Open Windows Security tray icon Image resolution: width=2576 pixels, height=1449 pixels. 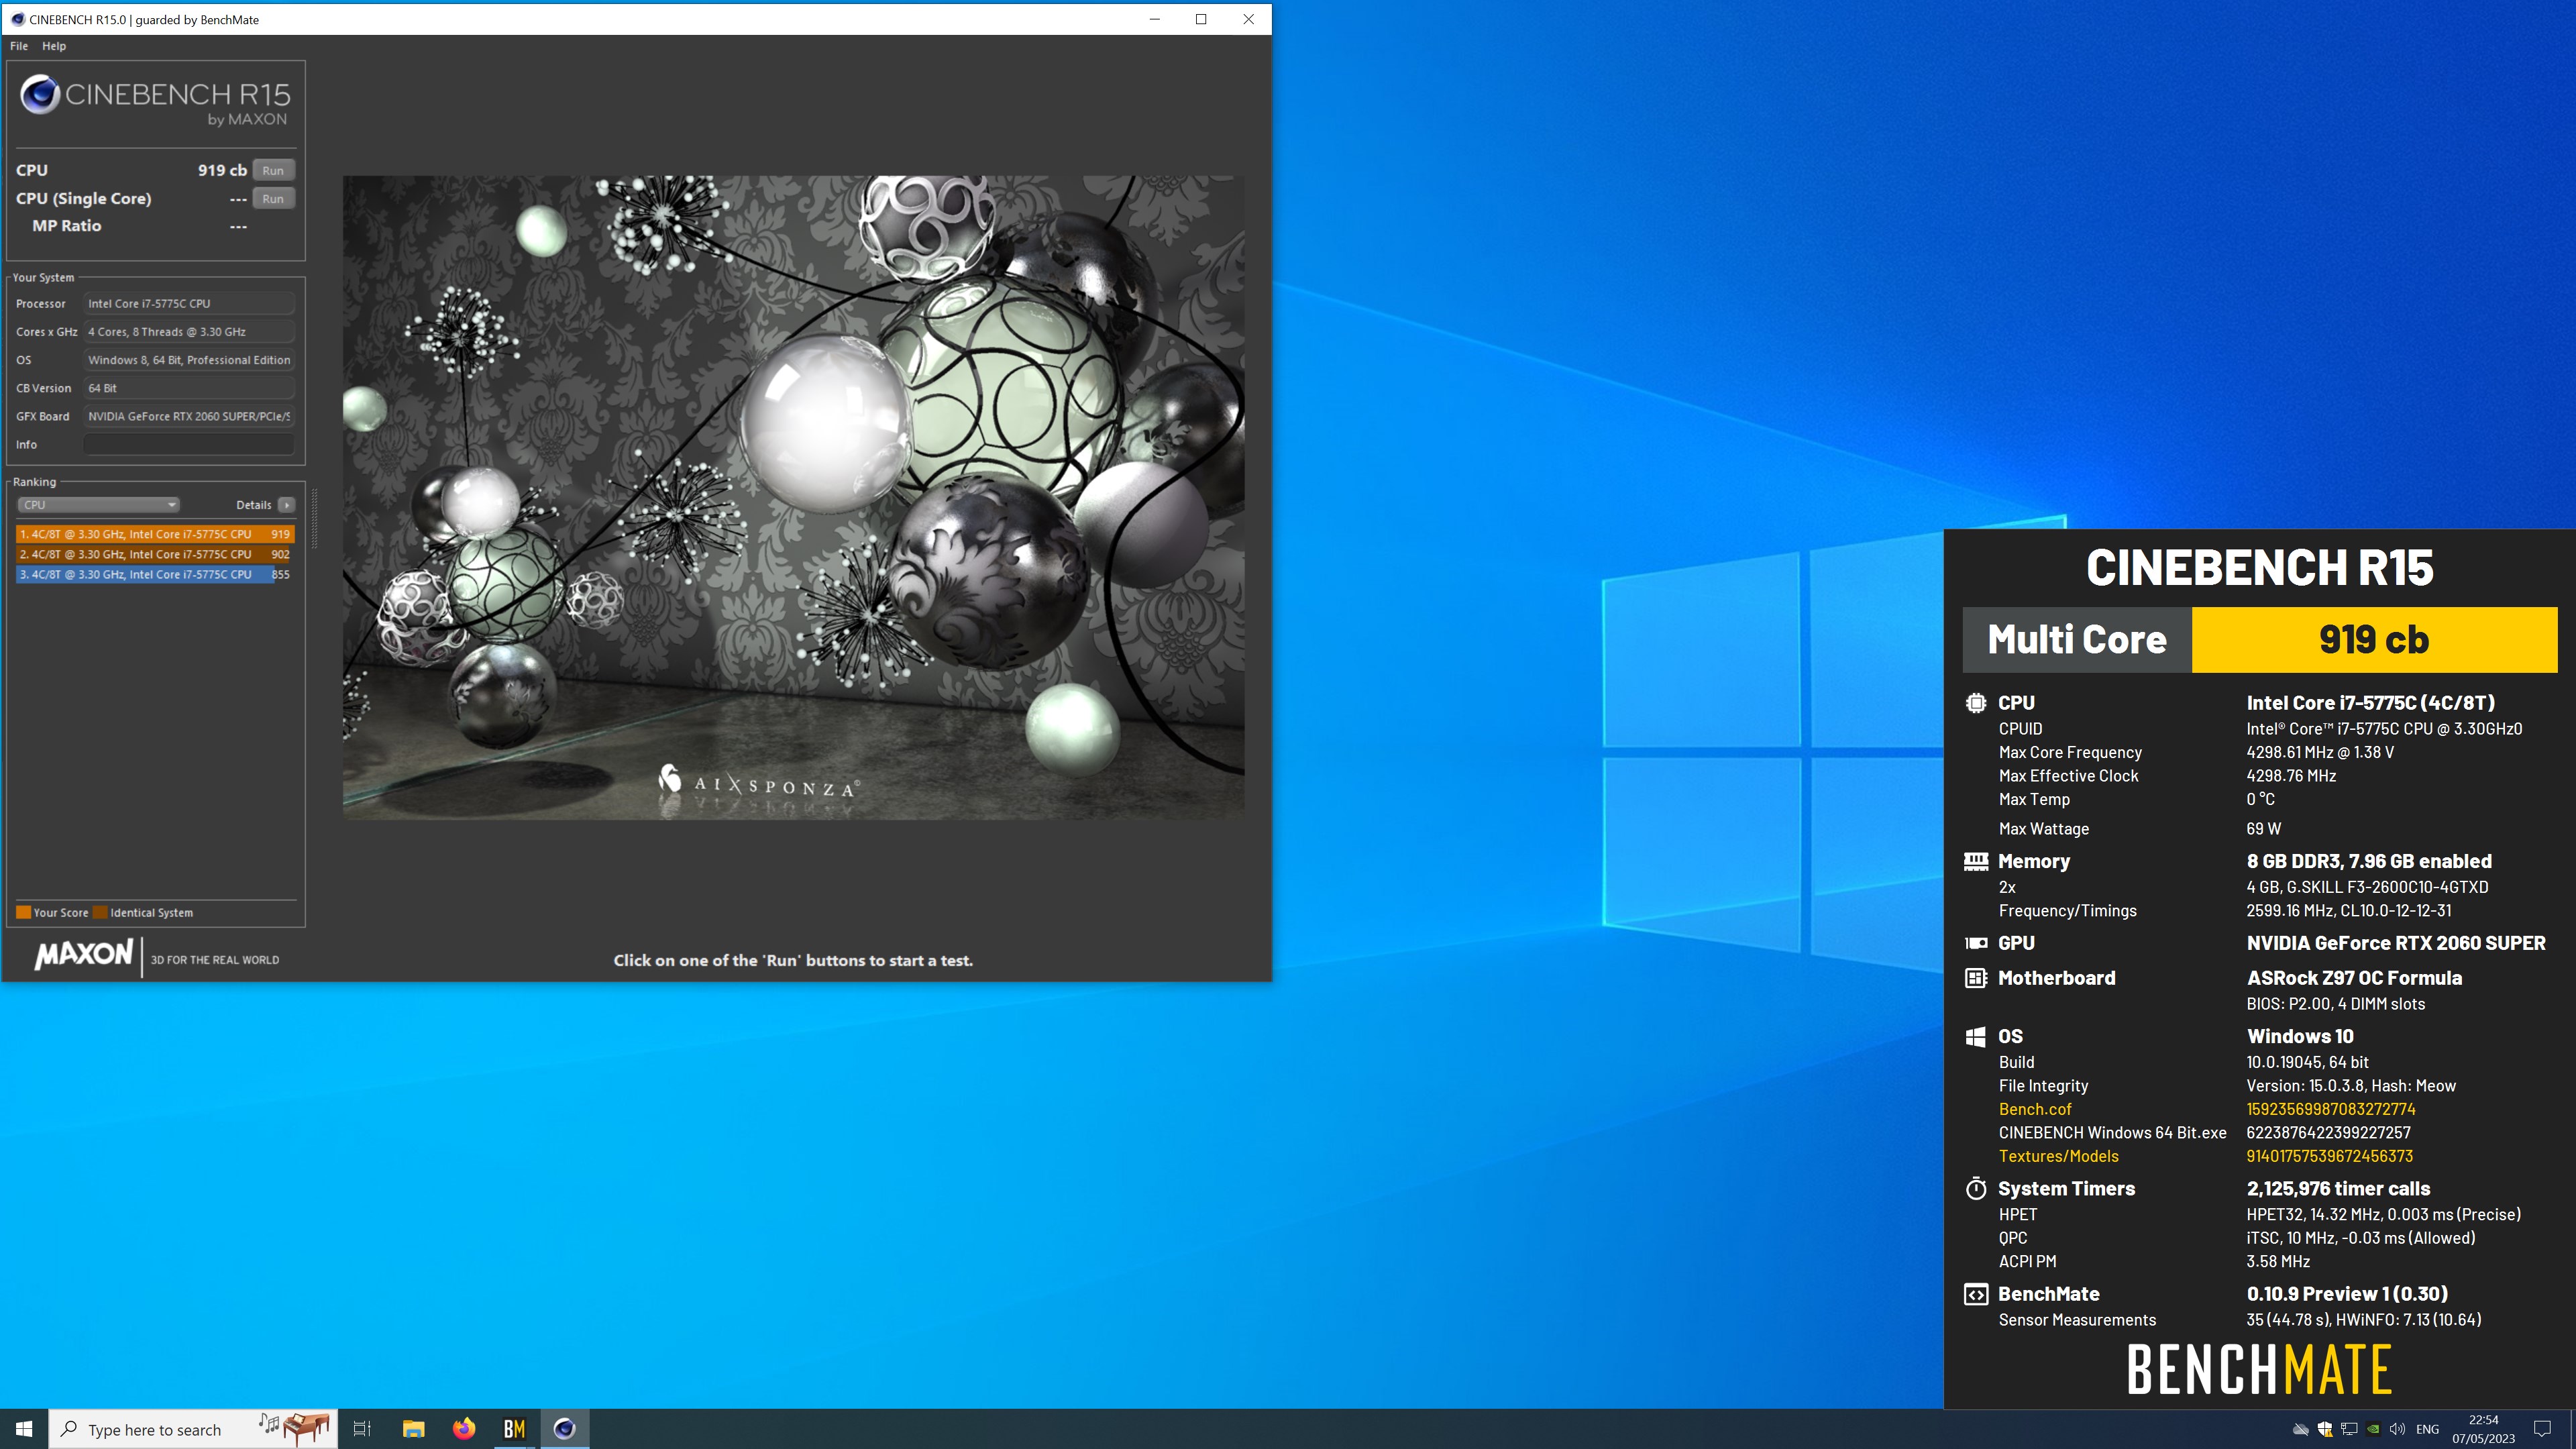tap(2325, 1429)
